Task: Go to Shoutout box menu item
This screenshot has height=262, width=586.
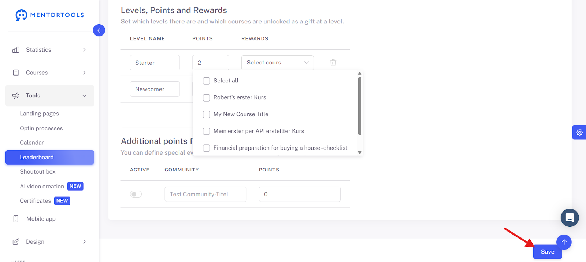Action: 38,171
